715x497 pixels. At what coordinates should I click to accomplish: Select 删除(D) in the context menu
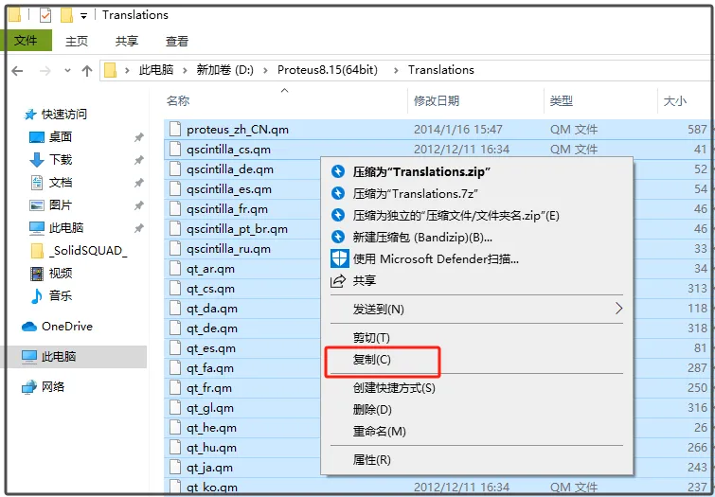coord(476,410)
